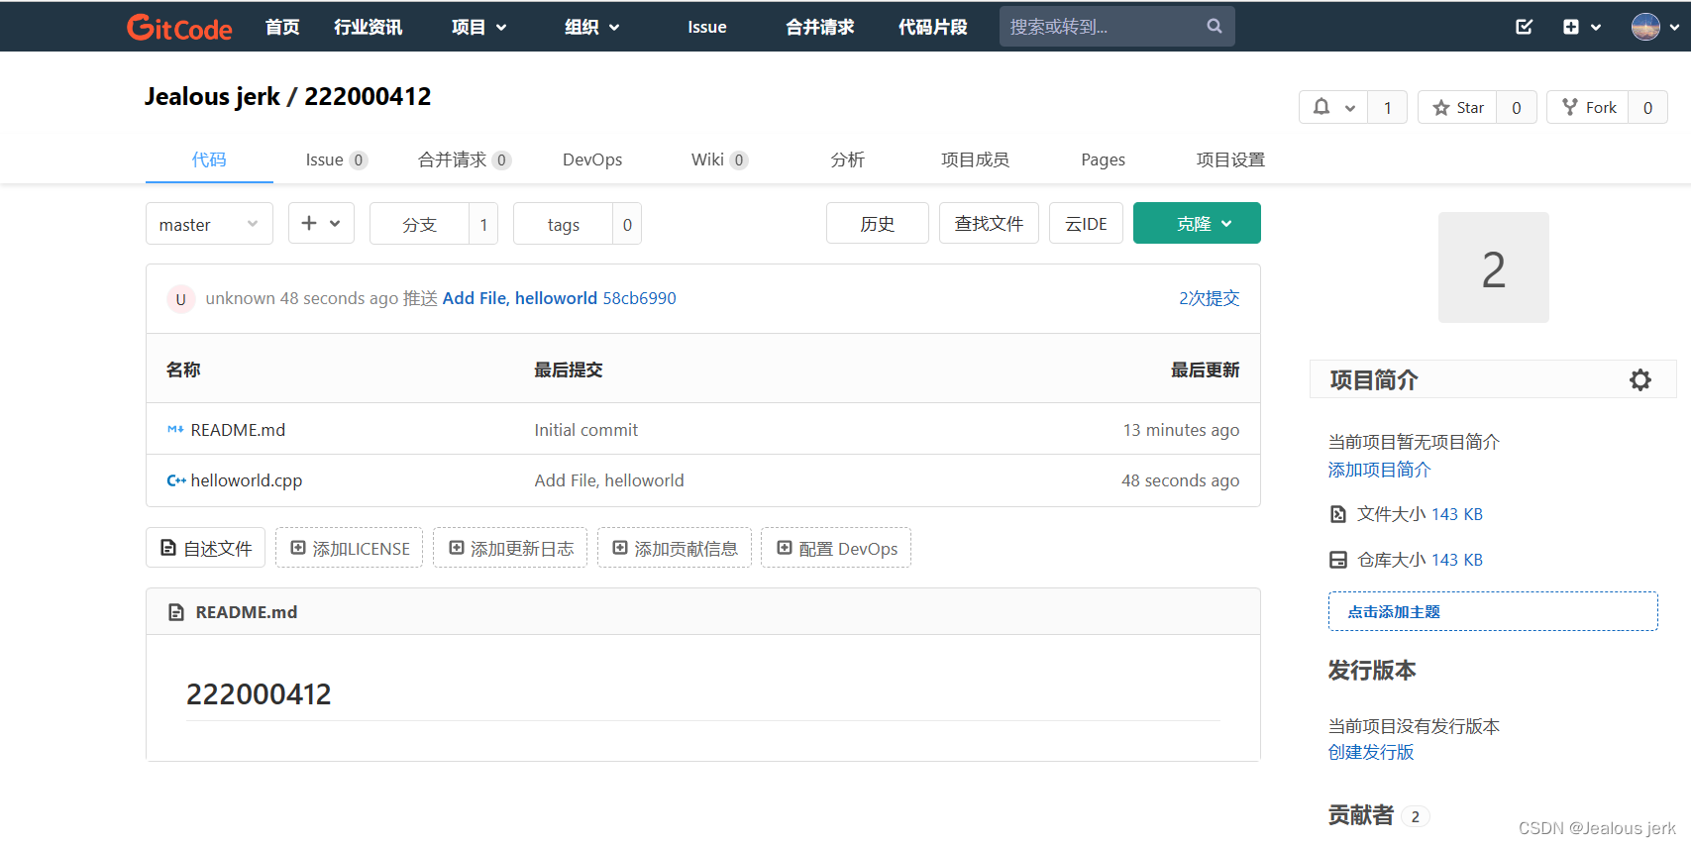Open Issue in top navigation bar
Viewport: 1691px width, 847px height.
pos(707,27)
